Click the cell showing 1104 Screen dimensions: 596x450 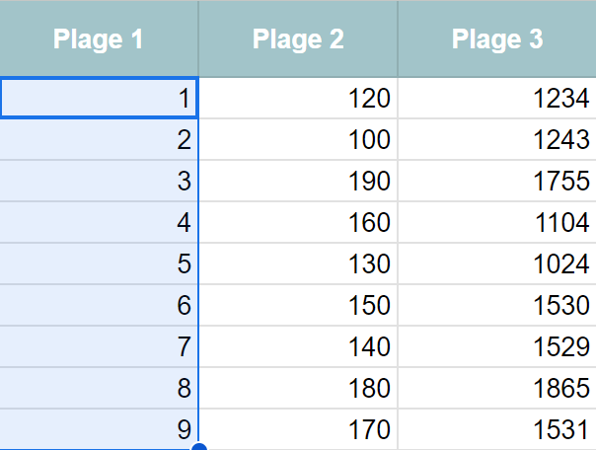pos(497,222)
